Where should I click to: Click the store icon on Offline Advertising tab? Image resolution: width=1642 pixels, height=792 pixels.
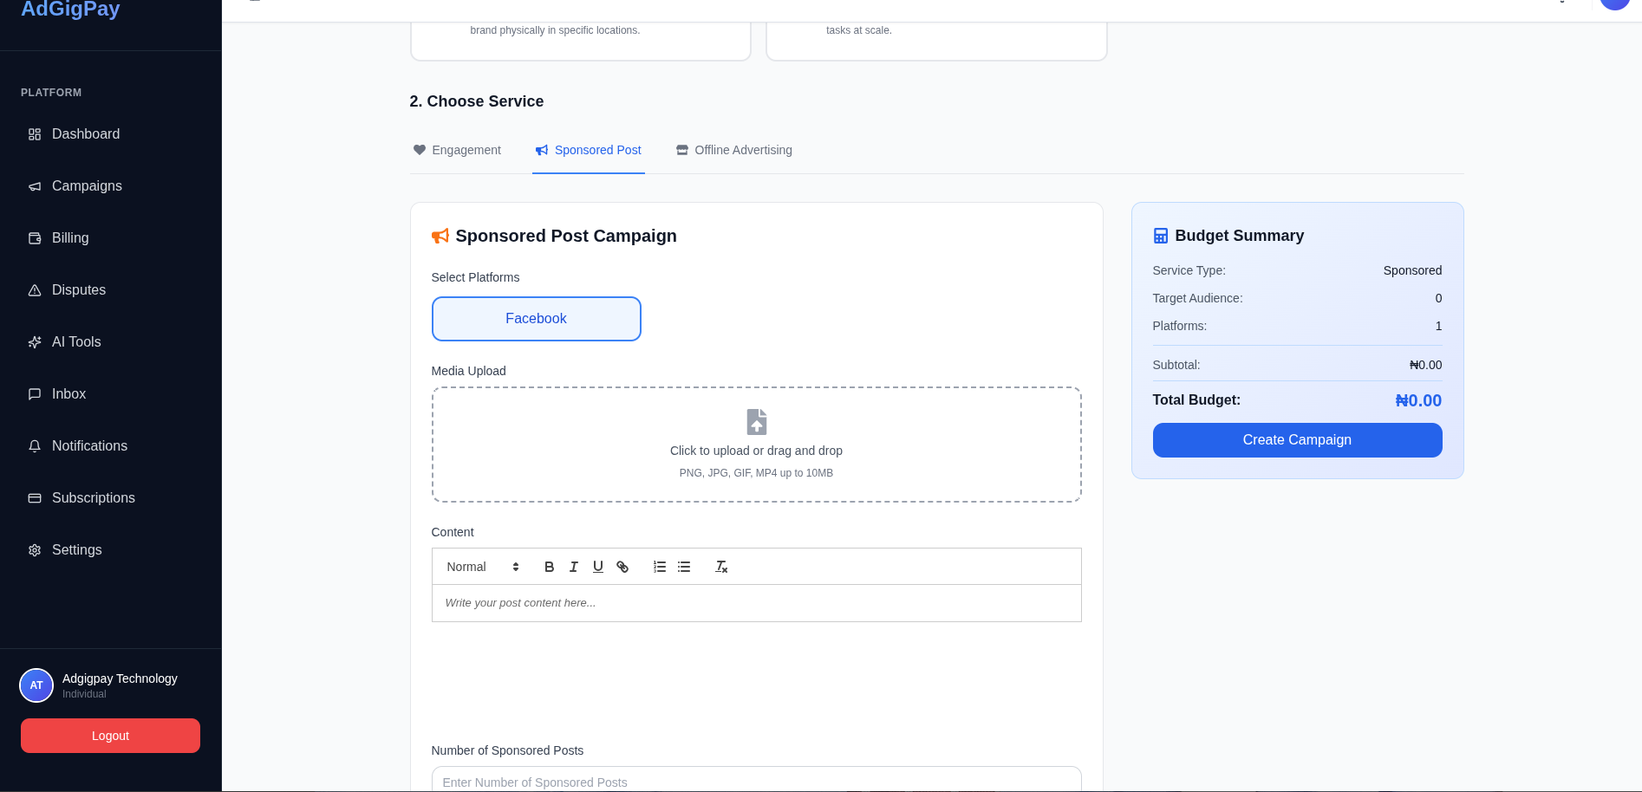tap(682, 150)
